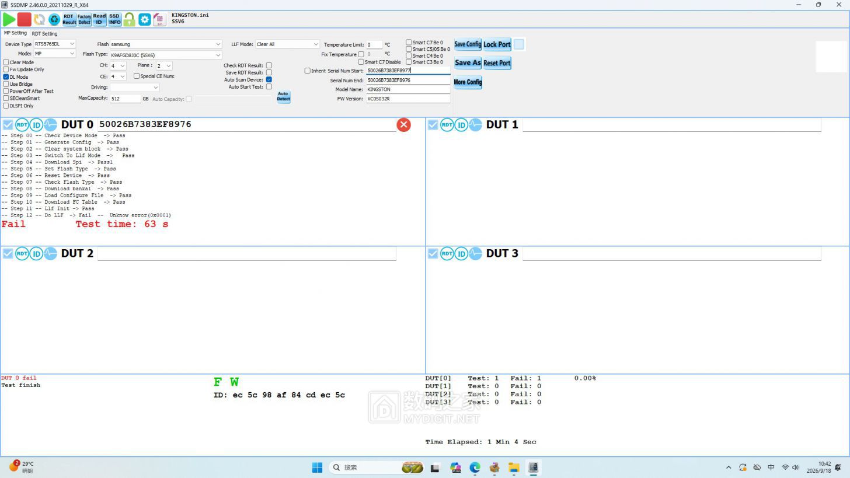Click the RDT icon for DUT 0
Viewport: 850px width, 478px height.
coord(22,124)
